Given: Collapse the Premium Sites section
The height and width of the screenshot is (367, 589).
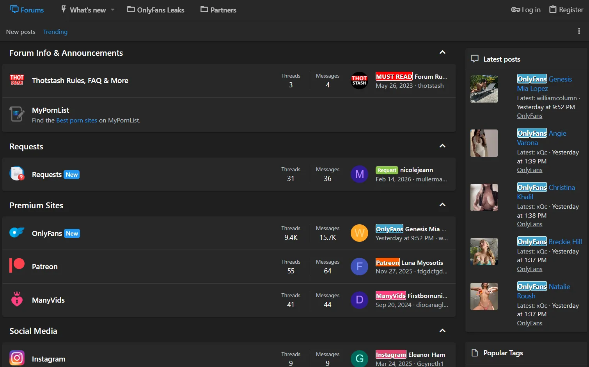Looking at the screenshot, I should tap(442, 205).
